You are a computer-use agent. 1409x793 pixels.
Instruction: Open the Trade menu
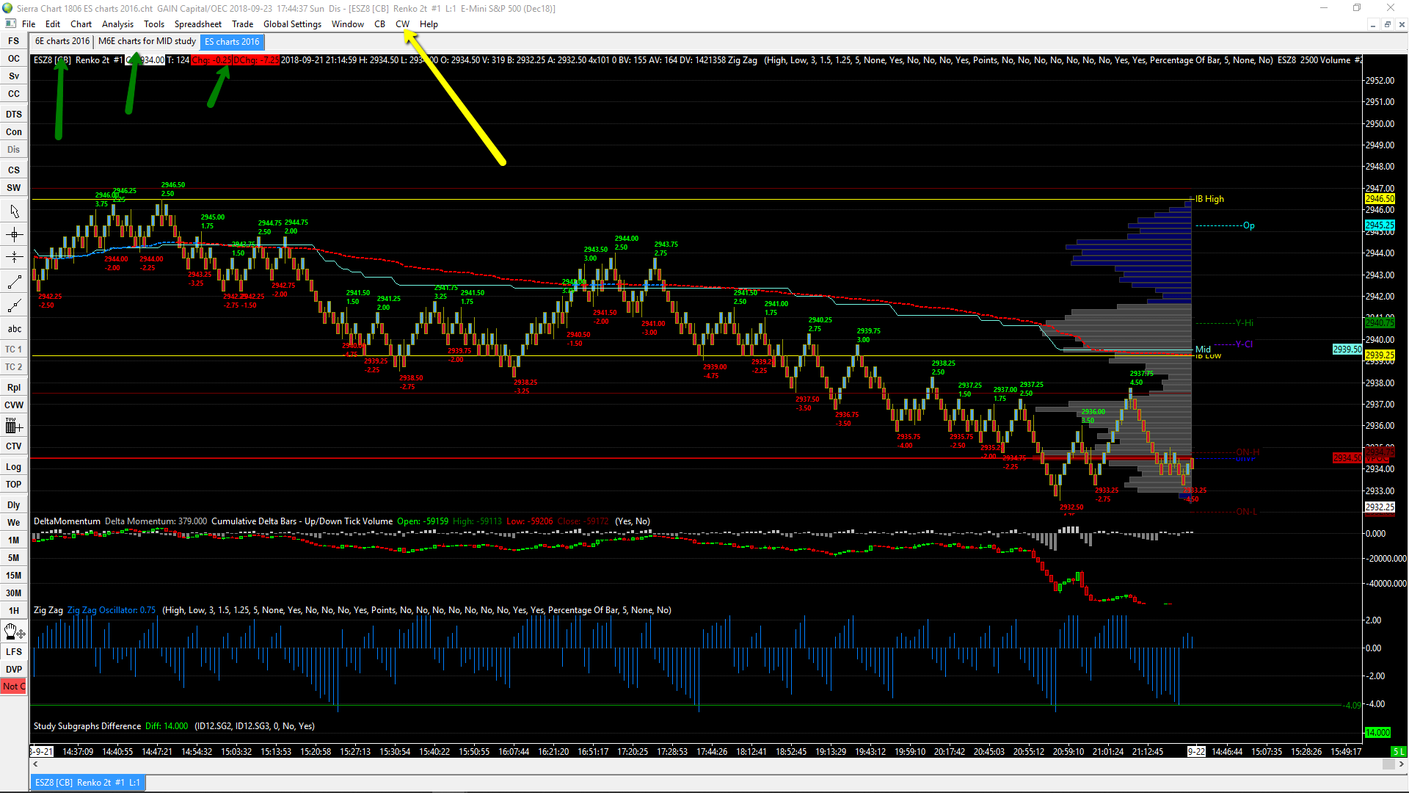242,24
